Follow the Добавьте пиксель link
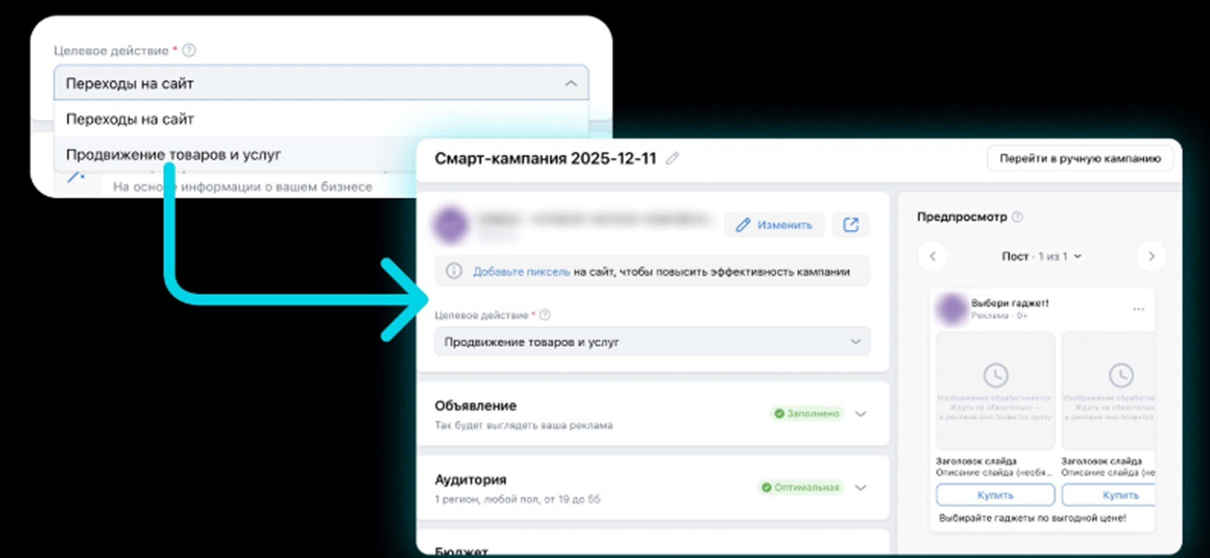The height and width of the screenshot is (558, 1210). point(521,272)
